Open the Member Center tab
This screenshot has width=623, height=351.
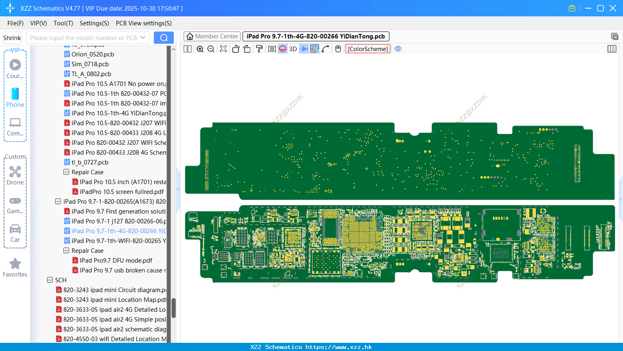click(x=212, y=36)
